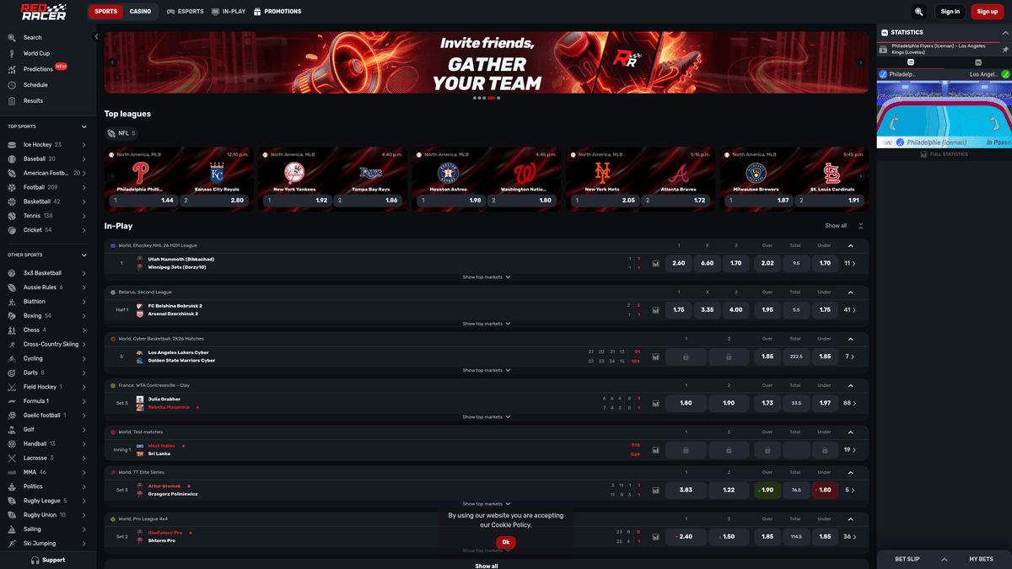Open the MY BETS tab
The width and height of the screenshot is (1012, 569).
tap(981, 559)
